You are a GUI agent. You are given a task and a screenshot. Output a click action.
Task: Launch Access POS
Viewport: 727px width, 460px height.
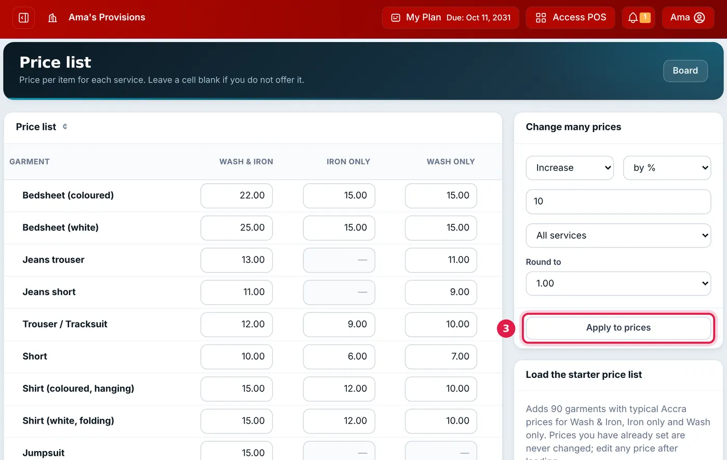pyautogui.click(x=570, y=18)
